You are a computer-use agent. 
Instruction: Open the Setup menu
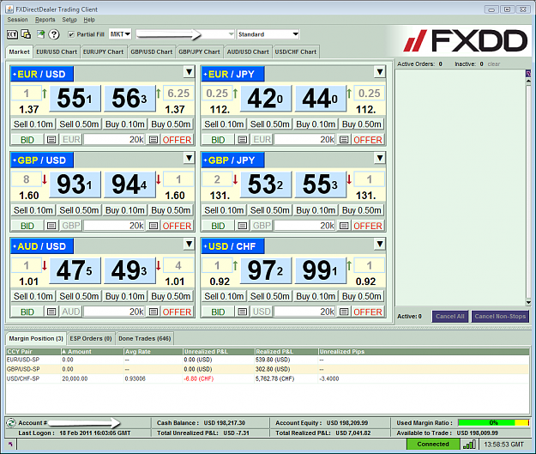(69, 20)
